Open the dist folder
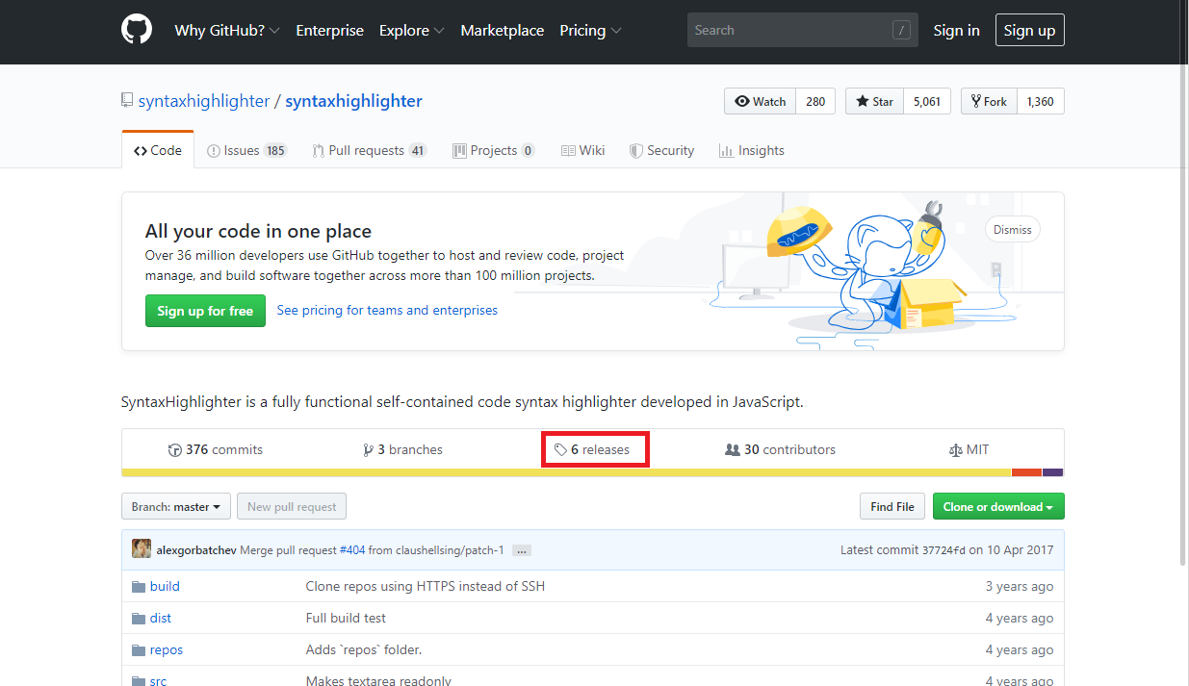 (161, 618)
